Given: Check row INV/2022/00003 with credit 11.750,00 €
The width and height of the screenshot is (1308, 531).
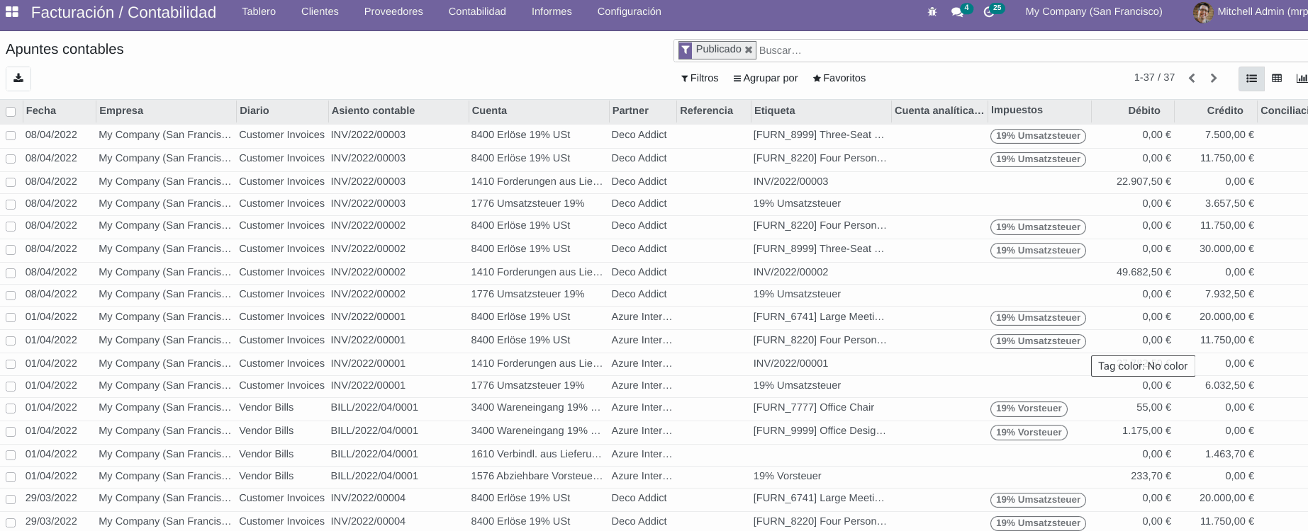Looking at the screenshot, I should [11, 159].
